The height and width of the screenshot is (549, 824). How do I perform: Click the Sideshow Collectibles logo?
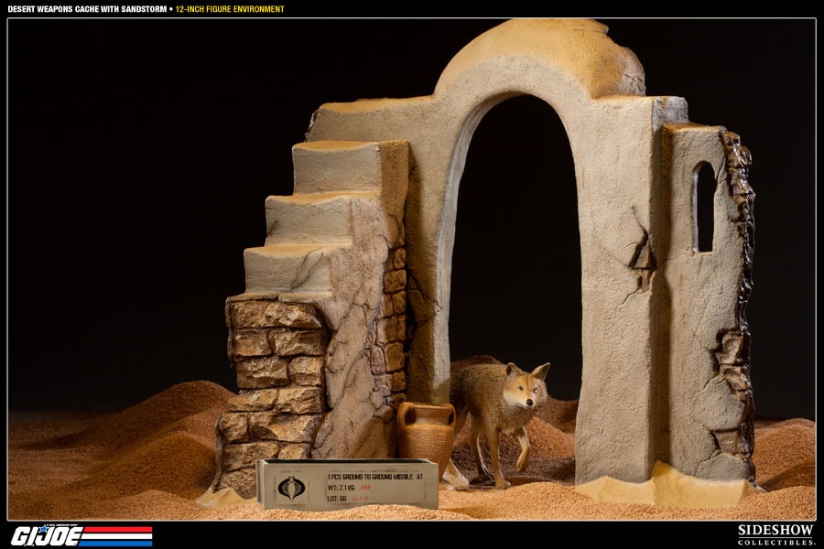click(x=775, y=534)
